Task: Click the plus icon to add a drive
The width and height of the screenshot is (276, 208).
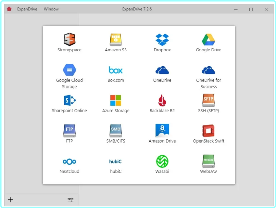Action: (x=10, y=200)
